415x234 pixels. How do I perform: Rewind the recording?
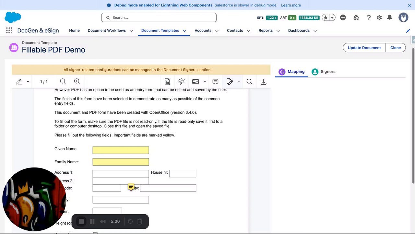point(102,221)
